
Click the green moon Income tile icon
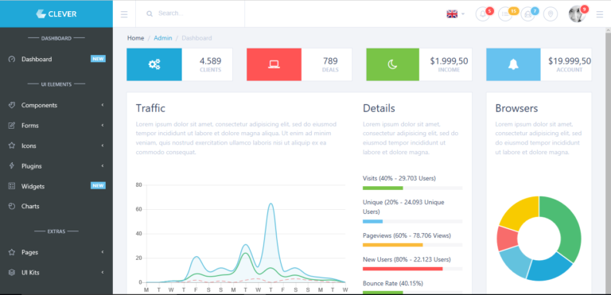[x=393, y=64]
